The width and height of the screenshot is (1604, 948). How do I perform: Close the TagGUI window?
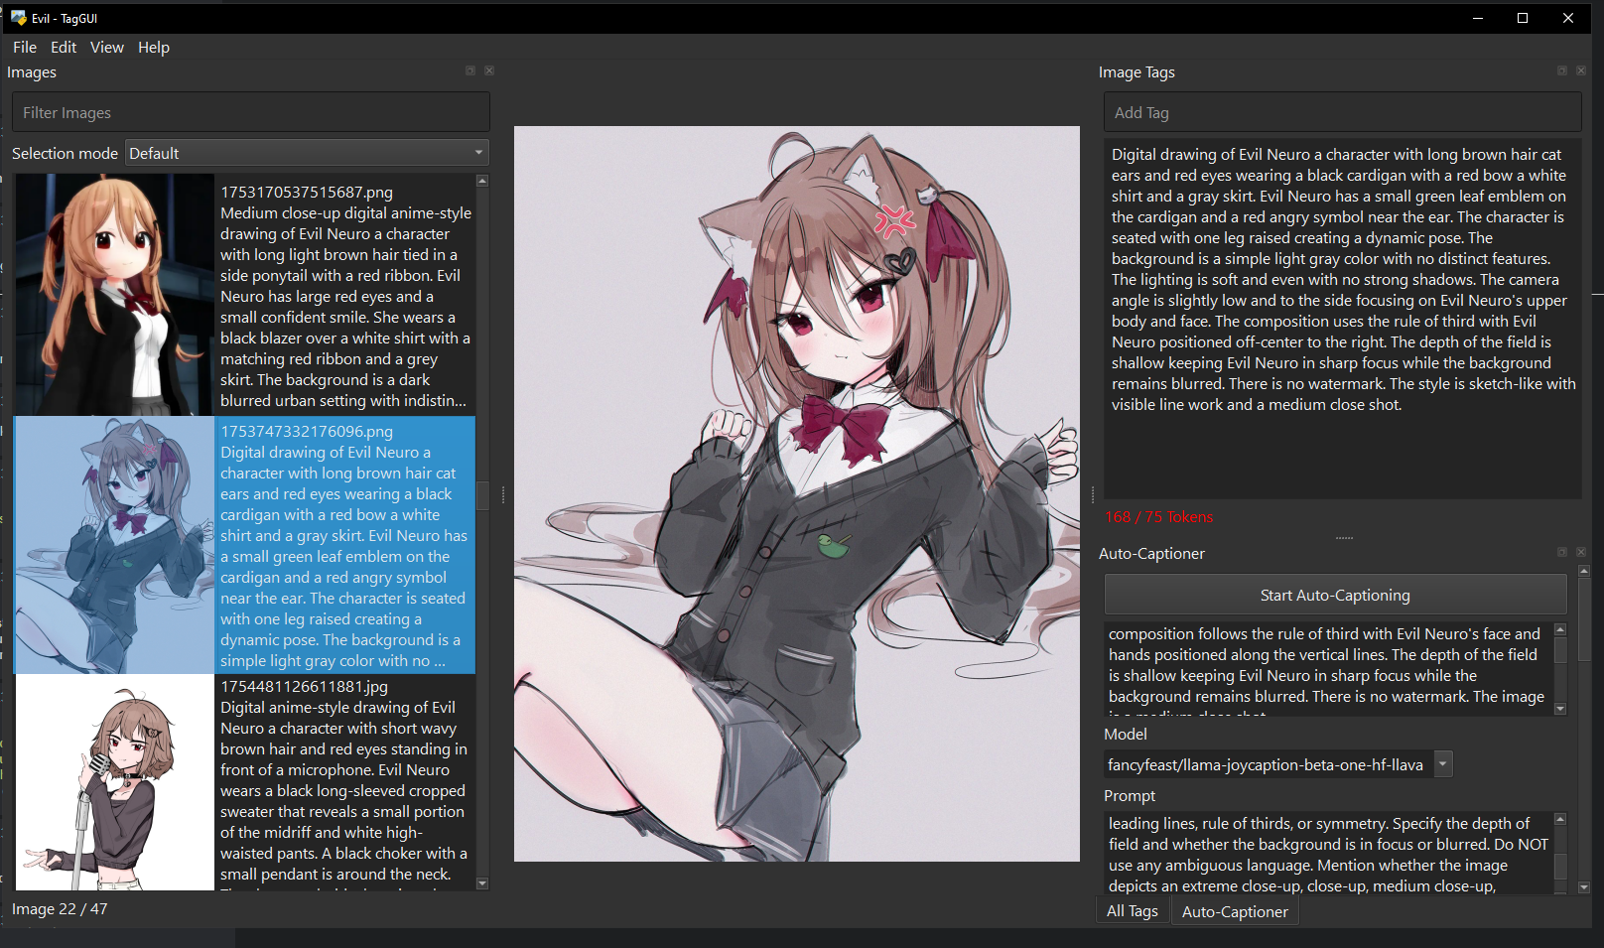point(1568,18)
